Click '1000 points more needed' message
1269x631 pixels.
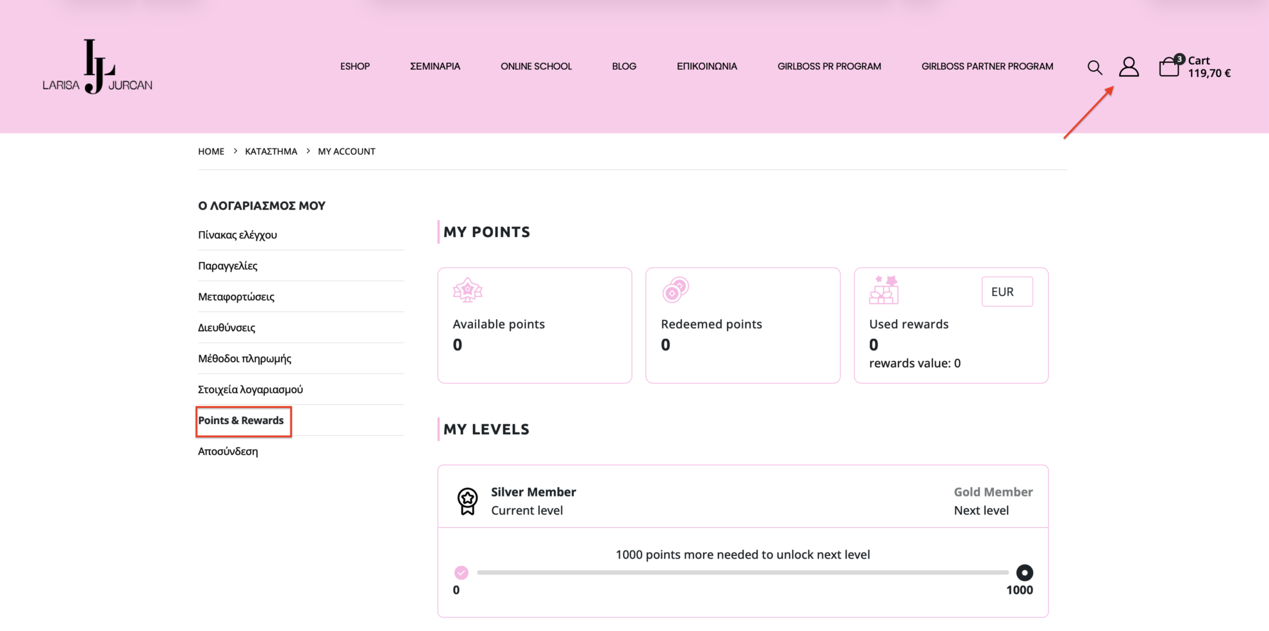tap(743, 555)
